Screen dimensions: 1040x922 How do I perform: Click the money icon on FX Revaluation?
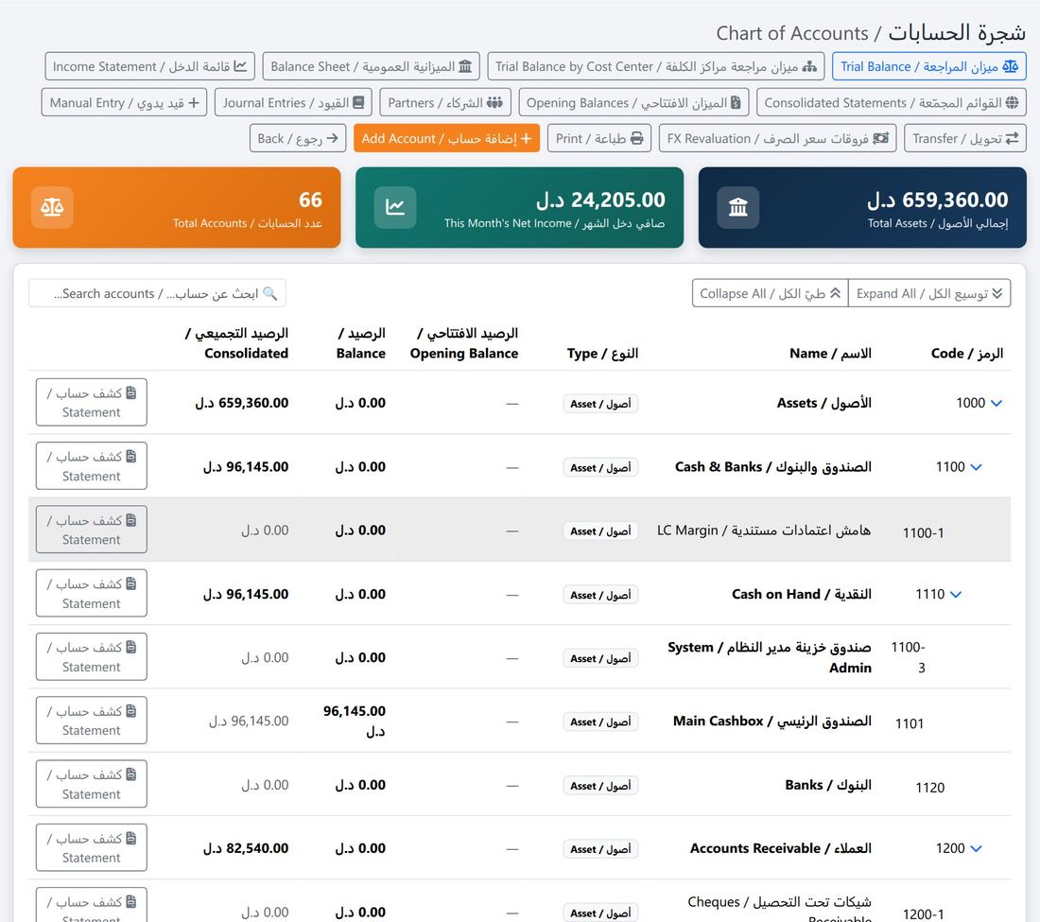(881, 139)
